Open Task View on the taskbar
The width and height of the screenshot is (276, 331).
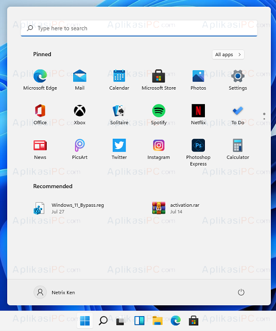click(x=121, y=321)
